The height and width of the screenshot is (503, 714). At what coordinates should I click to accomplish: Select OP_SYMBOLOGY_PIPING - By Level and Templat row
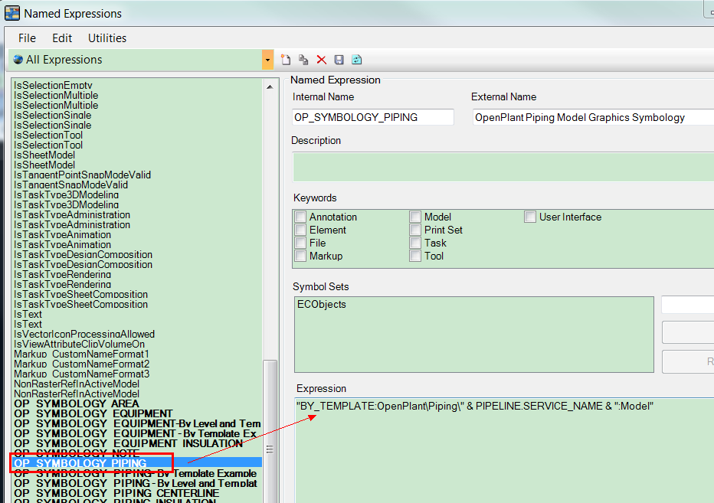click(x=136, y=483)
